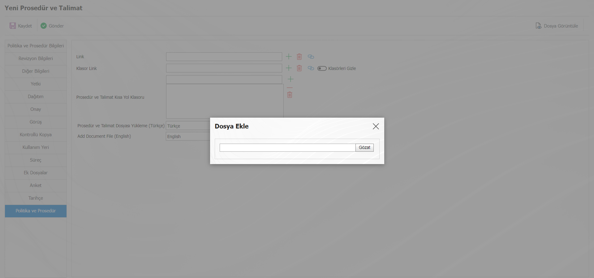Open the Diğer Bilgileri tab
The height and width of the screenshot is (278, 594).
[x=36, y=71]
